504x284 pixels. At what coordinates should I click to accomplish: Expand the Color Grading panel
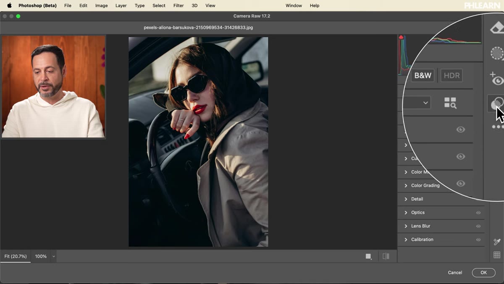[x=424, y=185]
